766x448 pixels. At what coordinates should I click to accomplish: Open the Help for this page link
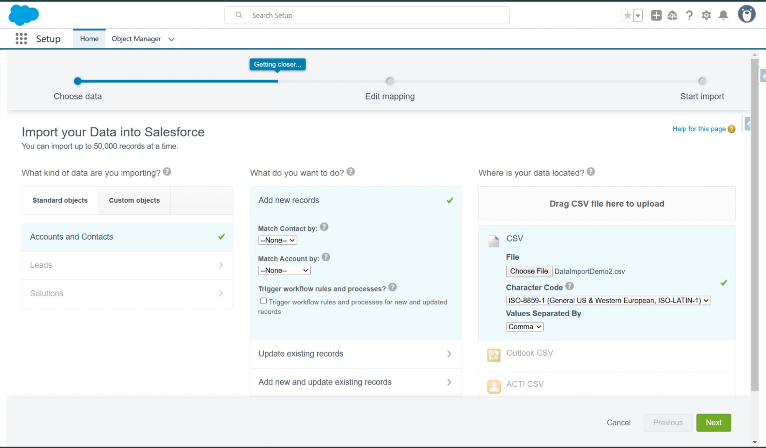699,129
